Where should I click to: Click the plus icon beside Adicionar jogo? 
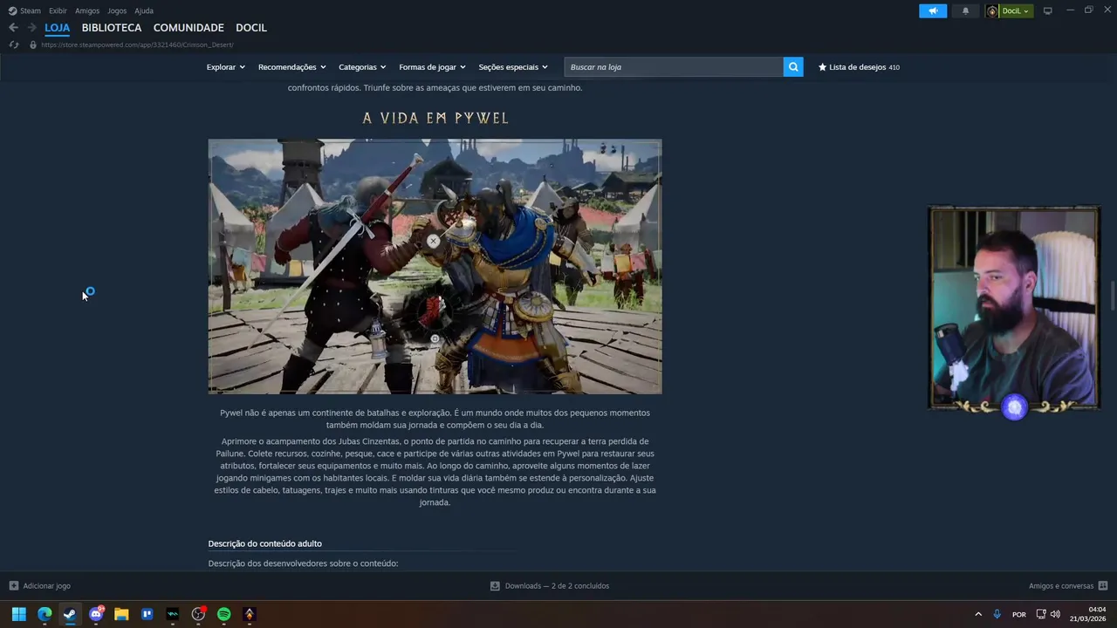13,586
